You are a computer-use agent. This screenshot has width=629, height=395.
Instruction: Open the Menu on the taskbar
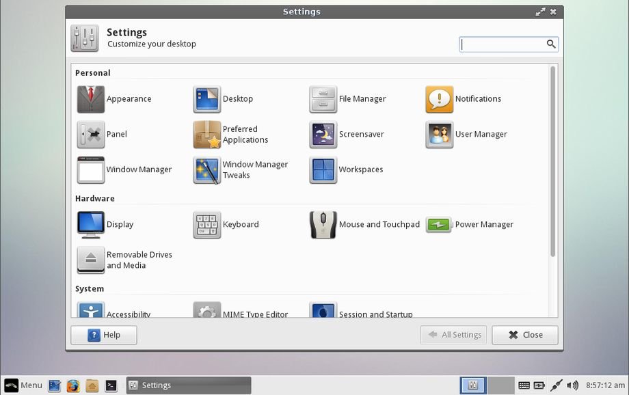[x=23, y=385]
